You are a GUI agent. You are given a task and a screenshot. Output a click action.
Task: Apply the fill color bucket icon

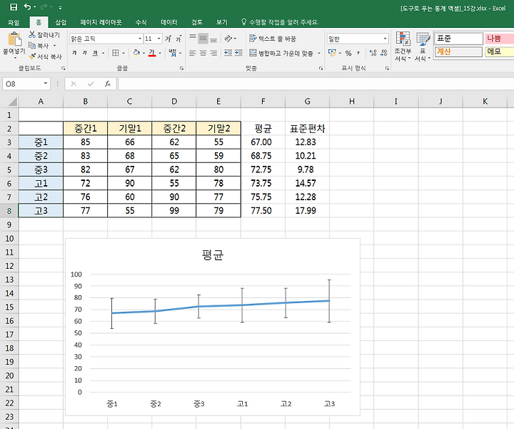(136, 52)
